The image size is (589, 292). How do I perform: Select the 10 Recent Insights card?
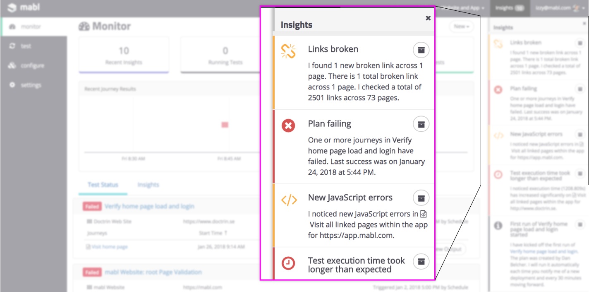(124, 55)
